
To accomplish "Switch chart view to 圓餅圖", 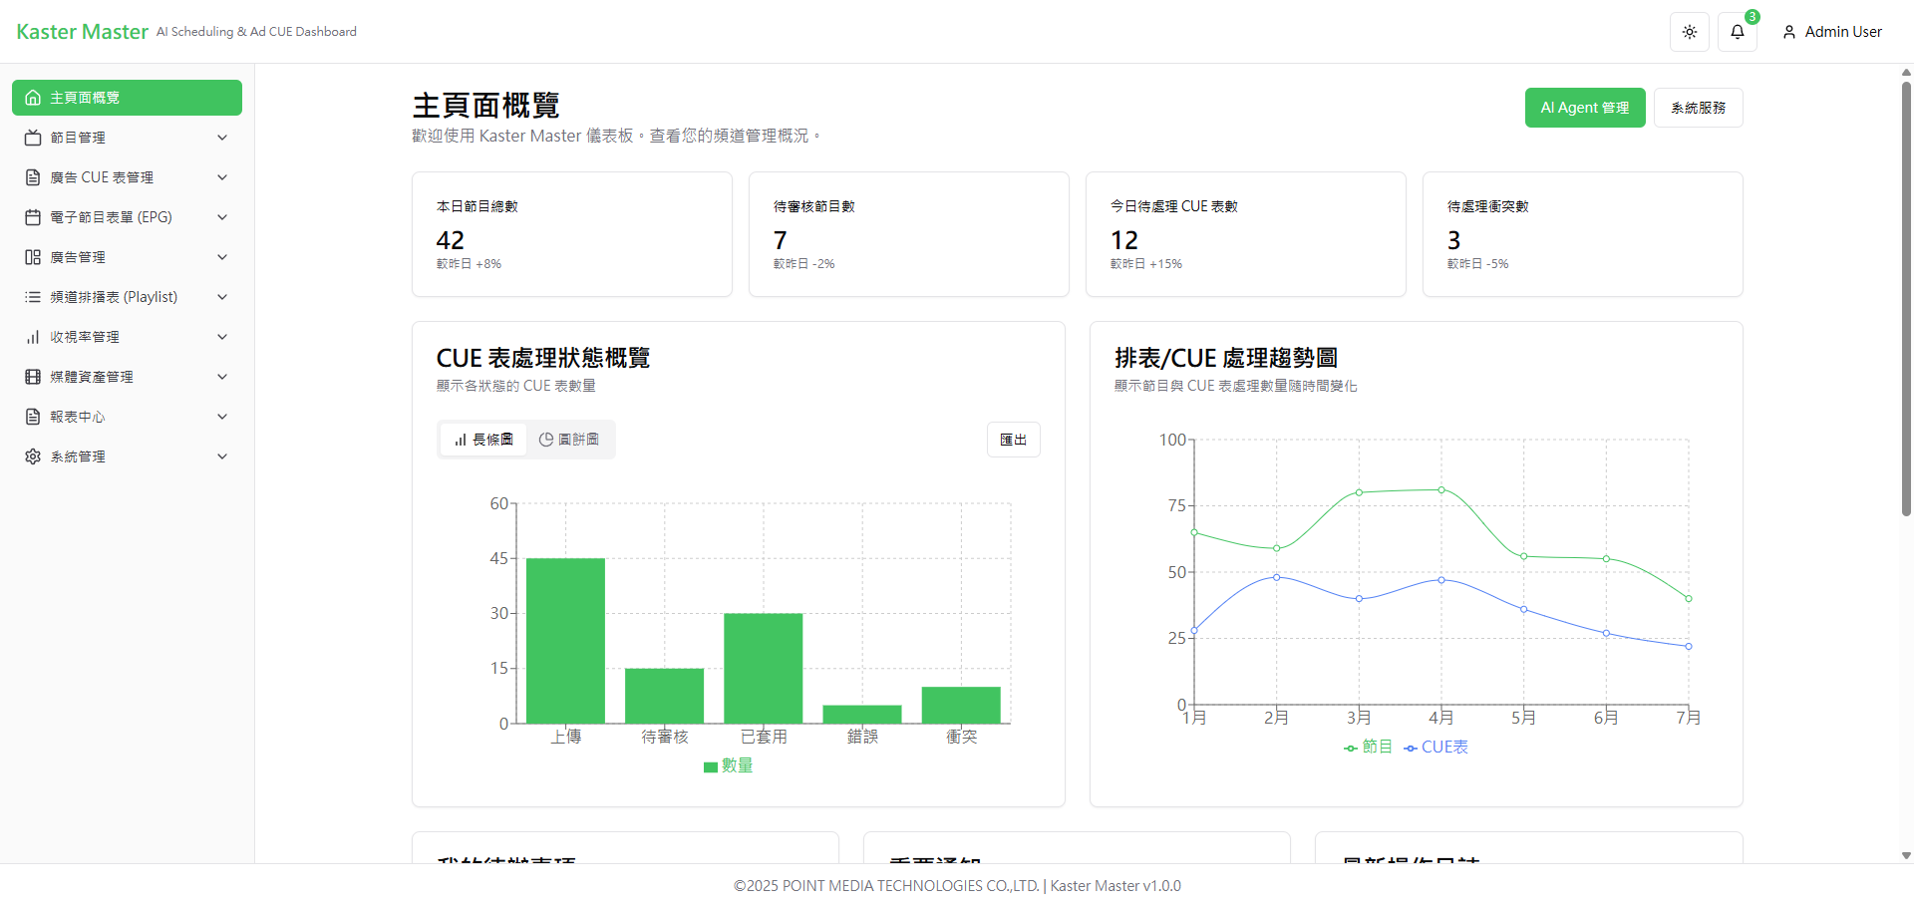I will pyautogui.click(x=569, y=440).
